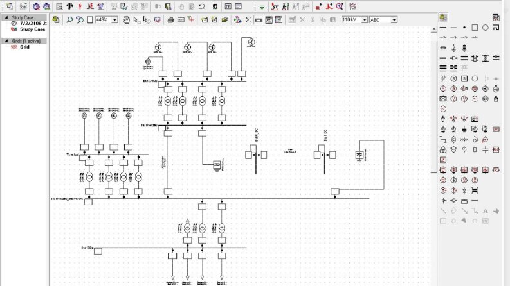Click the red short-circuit lightning icon

pyautogui.click(x=80, y=6)
